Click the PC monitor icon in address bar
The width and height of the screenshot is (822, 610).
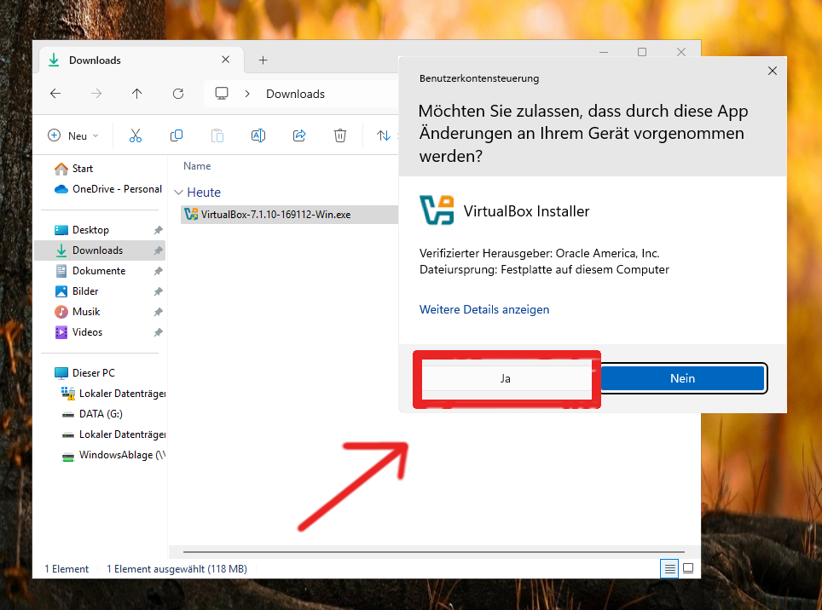tap(222, 94)
